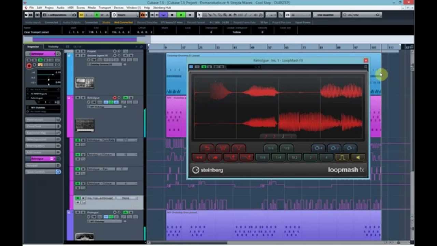Viewport: 437px width, 246px height.
Task: Open the Devices menu
Action: (x=118, y=8)
